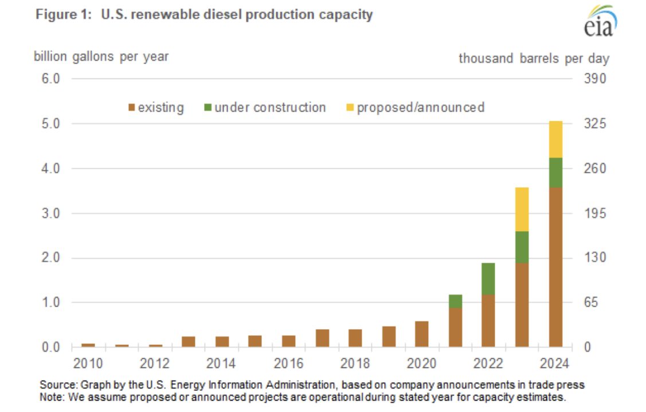The image size is (646, 412).
Task: Click the green segment of the 2021 bar
Action: click(455, 301)
